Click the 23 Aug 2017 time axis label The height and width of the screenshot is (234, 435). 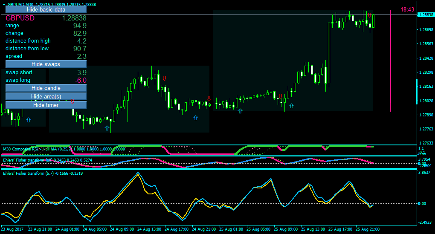point(12,229)
